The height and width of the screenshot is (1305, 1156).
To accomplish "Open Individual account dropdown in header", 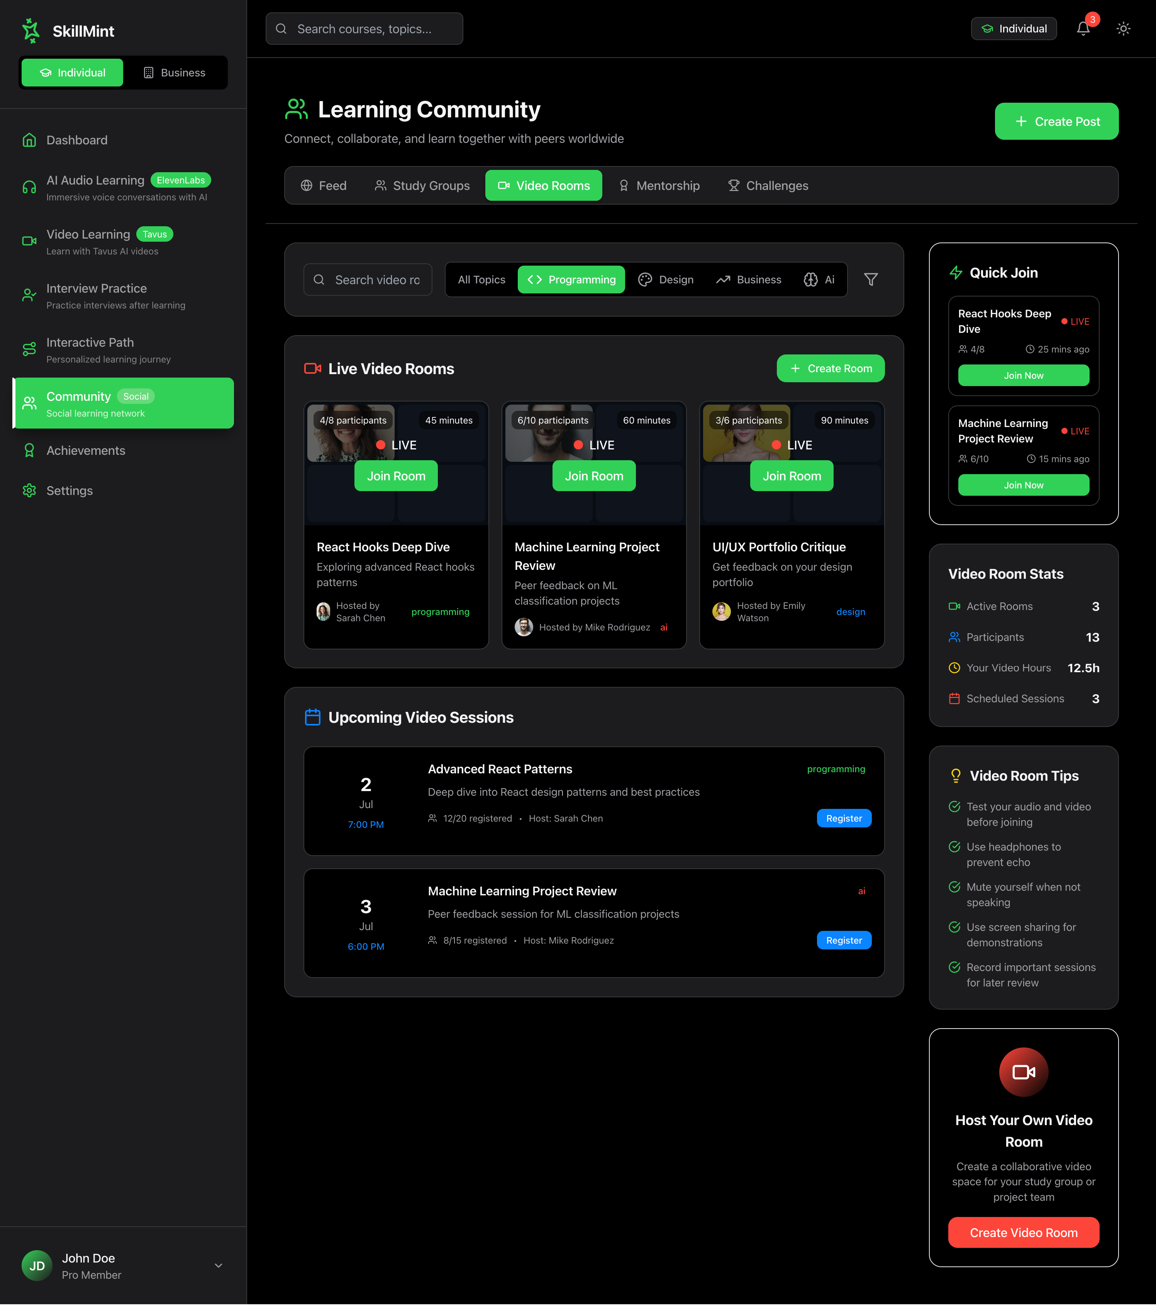I will click(x=1014, y=29).
